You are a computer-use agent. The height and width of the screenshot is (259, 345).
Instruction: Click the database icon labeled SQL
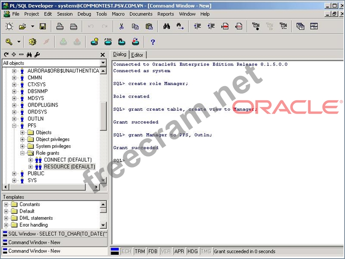[108, 42]
